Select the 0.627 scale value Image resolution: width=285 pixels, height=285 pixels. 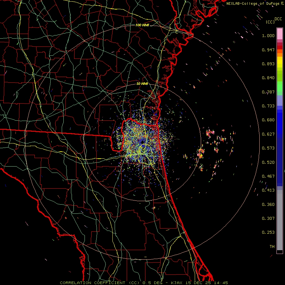coord(268,134)
